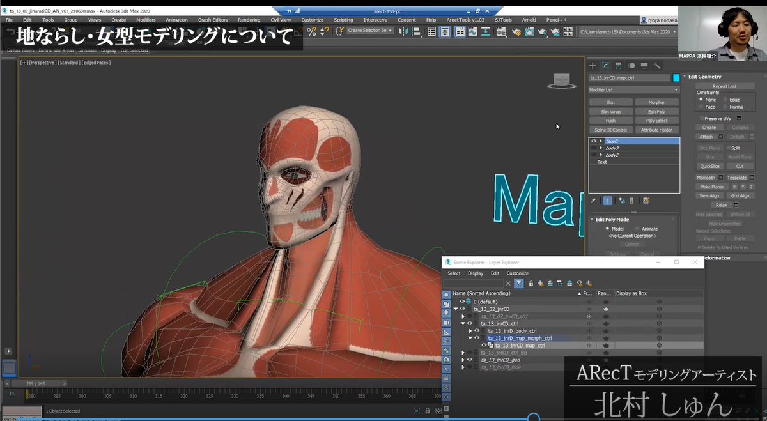767x421 pixels.
Task: Click the Pin Stack icon below modifier stack
Action: pyautogui.click(x=593, y=201)
